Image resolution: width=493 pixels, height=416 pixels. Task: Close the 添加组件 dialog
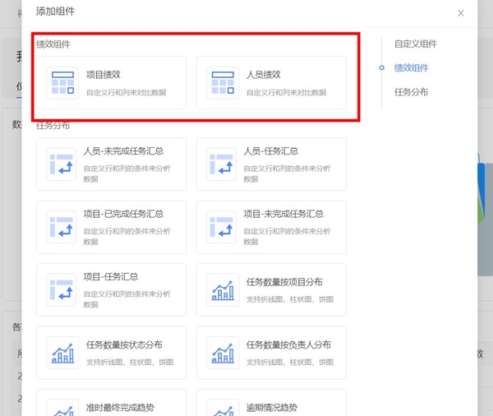(x=460, y=13)
